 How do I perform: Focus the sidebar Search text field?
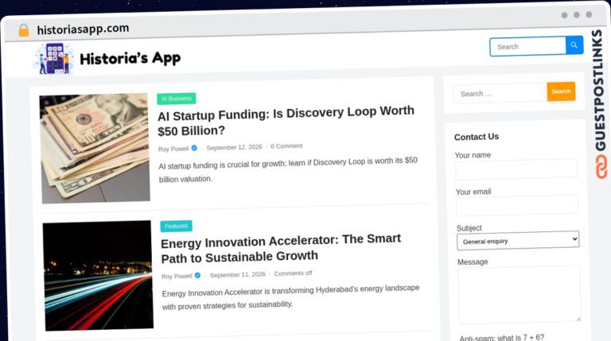point(500,94)
